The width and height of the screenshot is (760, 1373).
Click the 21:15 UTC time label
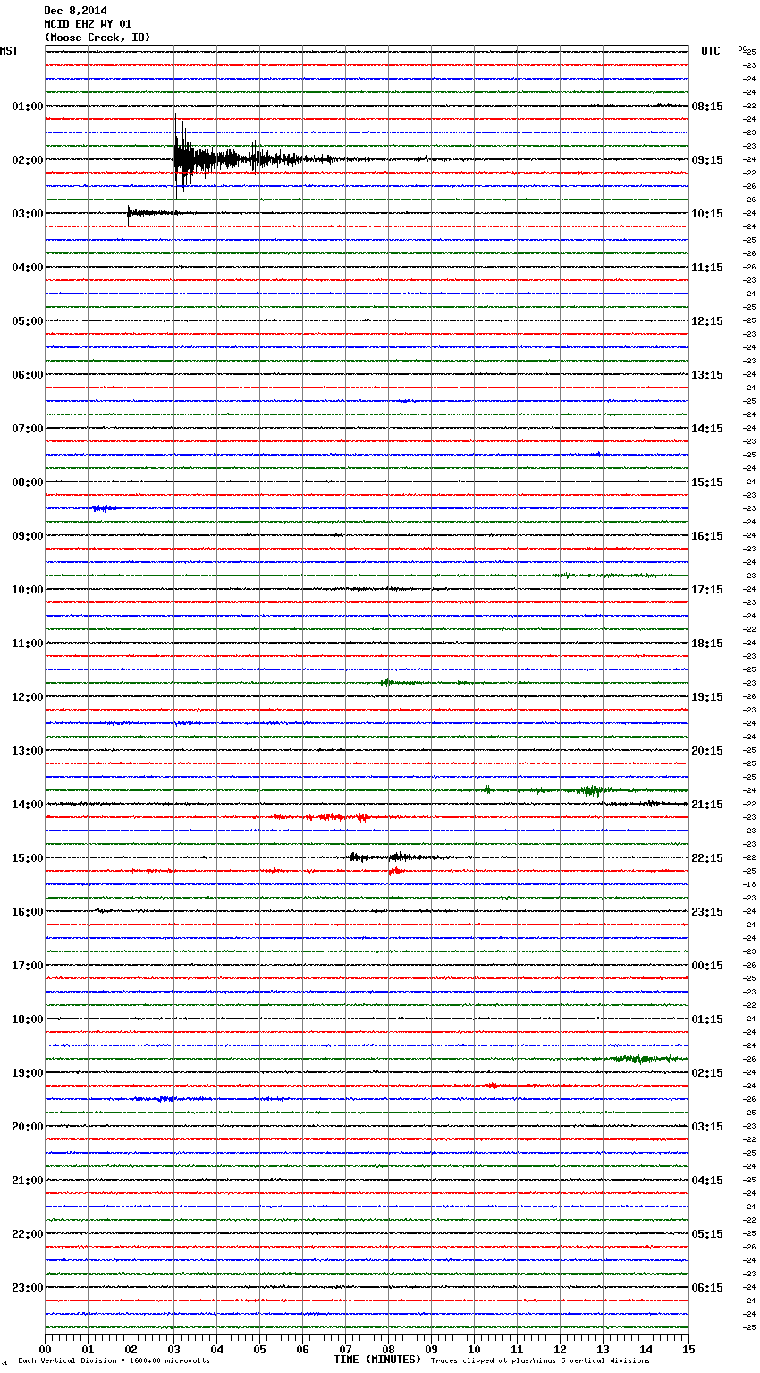click(707, 805)
